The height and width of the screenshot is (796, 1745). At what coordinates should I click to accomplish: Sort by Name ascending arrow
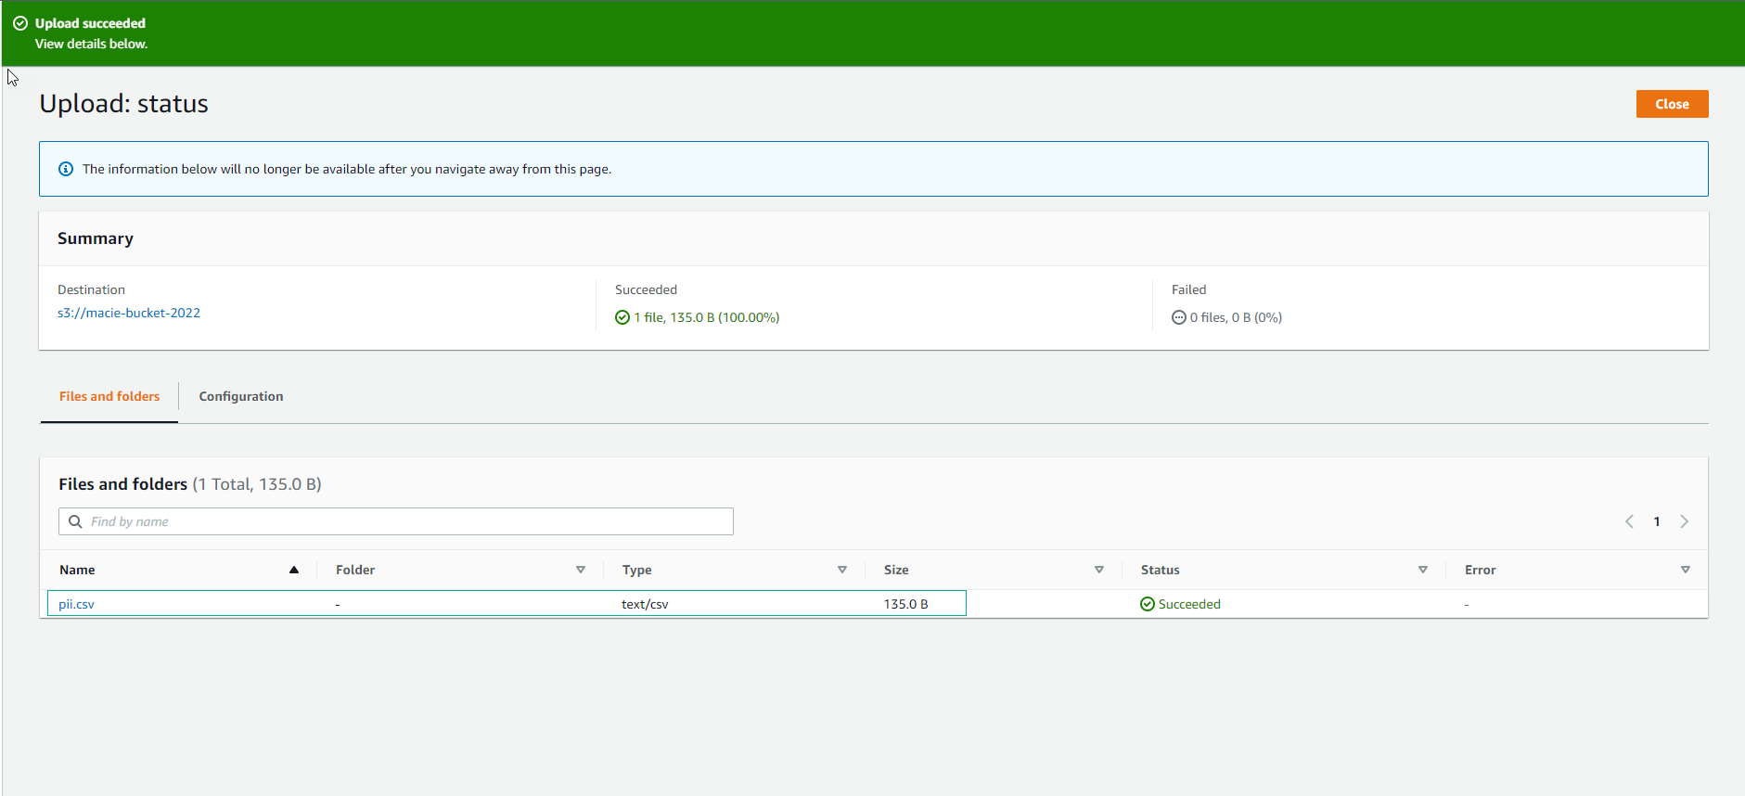click(x=294, y=570)
